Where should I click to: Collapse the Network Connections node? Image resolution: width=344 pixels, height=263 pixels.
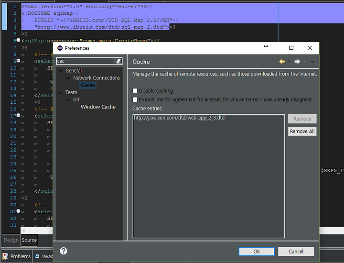(68, 78)
